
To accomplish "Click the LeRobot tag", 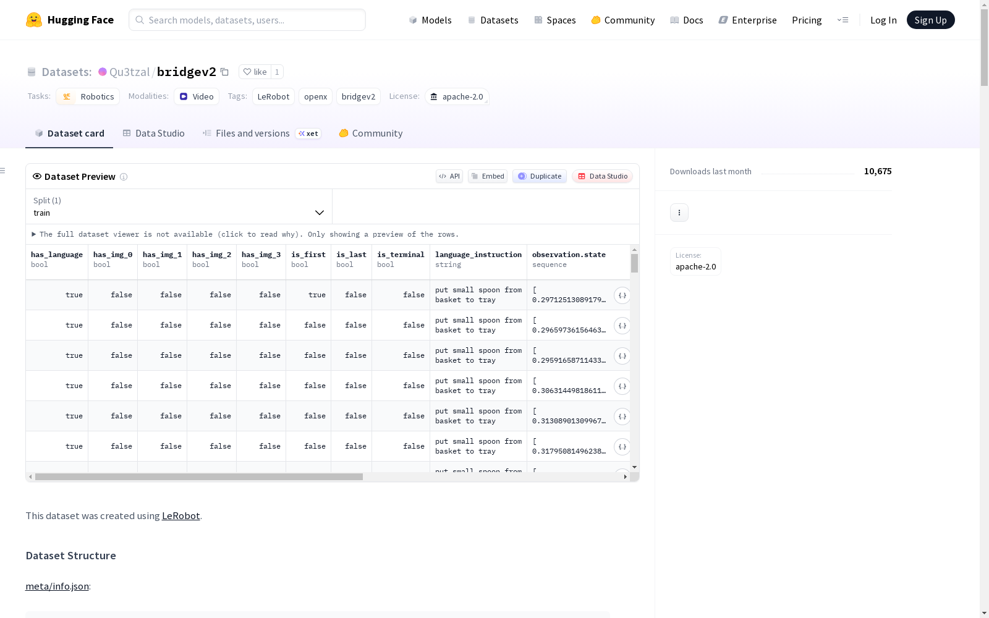I will click(x=273, y=96).
